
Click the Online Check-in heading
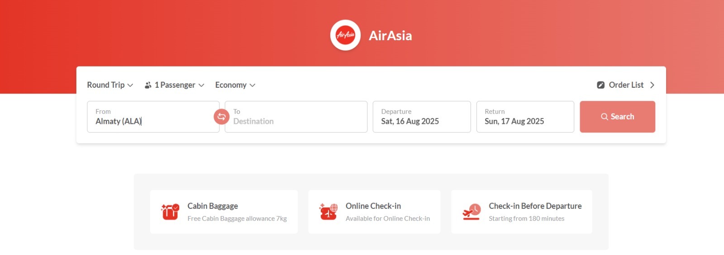pyautogui.click(x=373, y=206)
